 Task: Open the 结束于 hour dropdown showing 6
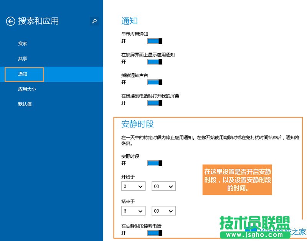(133, 211)
